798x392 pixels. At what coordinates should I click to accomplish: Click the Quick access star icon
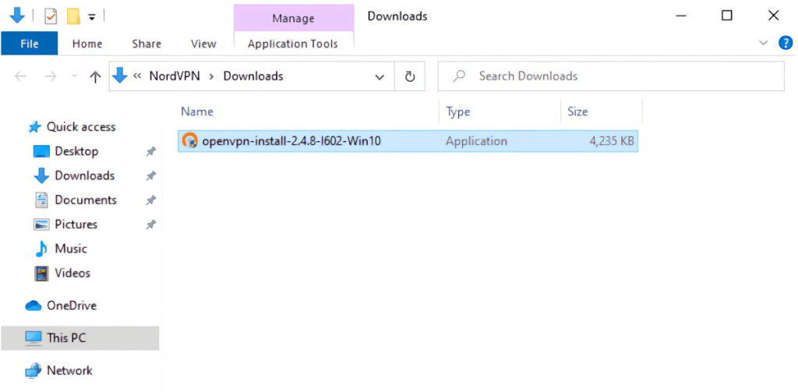coord(34,127)
